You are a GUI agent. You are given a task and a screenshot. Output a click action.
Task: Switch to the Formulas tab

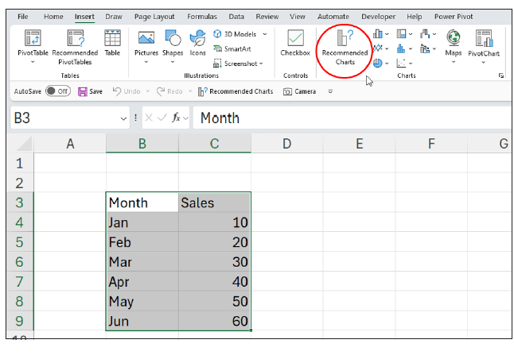[x=202, y=17]
